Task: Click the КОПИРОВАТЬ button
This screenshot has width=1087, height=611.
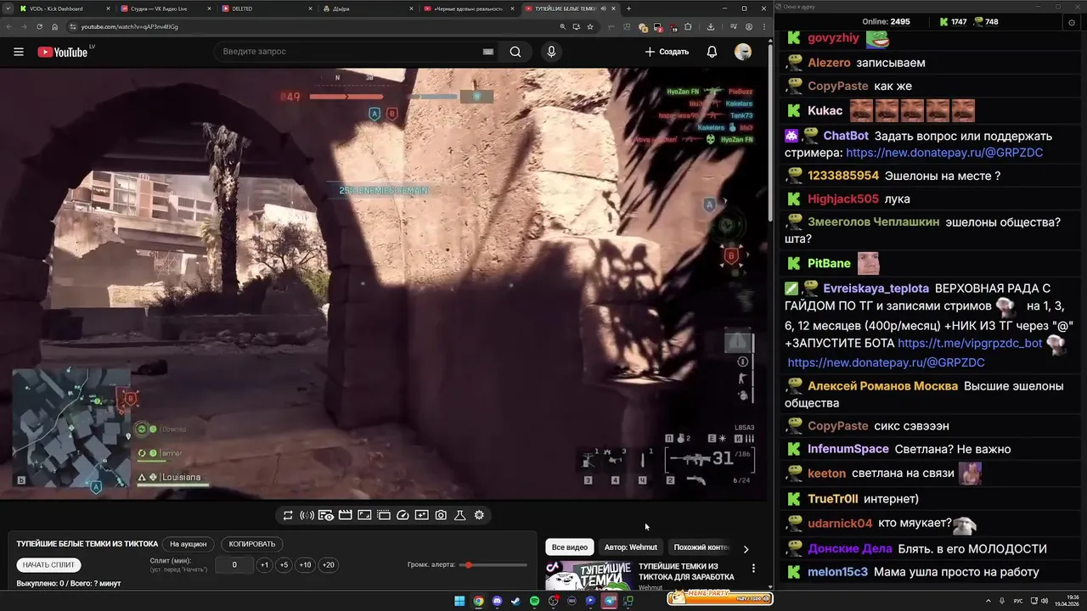Action: (252, 544)
